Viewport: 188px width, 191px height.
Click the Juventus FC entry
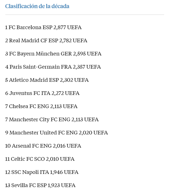[42, 93]
